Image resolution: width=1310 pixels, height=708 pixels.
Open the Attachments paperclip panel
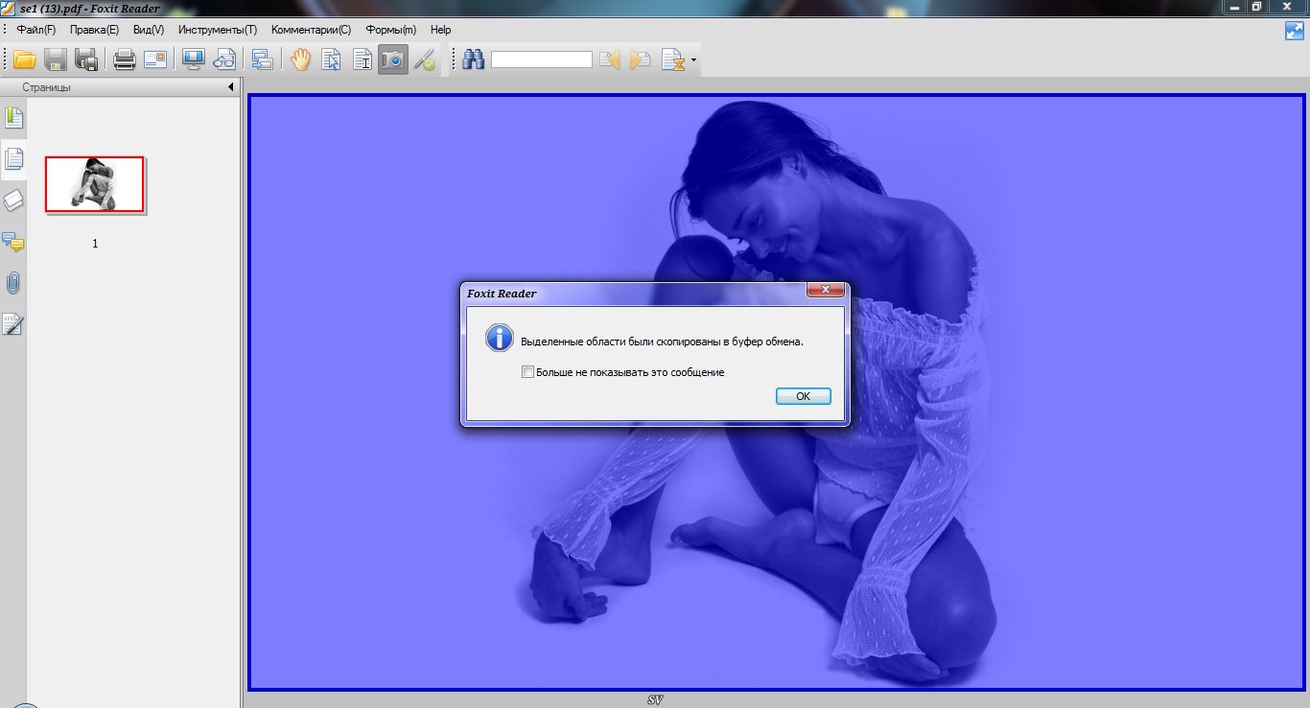coord(13,283)
